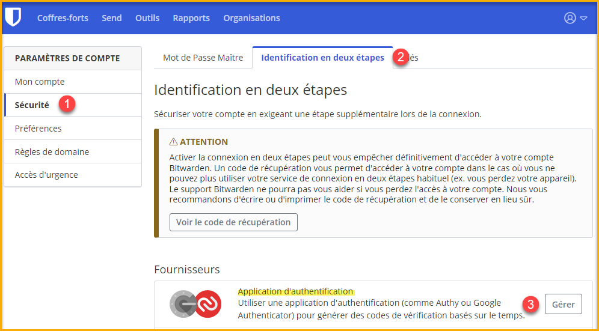This screenshot has height=331, width=599.
Task: Select Sécurité in the settings sidebar
Action: pyautogui.click(x=32, y=105)
